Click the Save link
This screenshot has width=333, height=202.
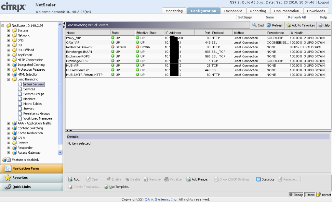pyautogui.click(x=270, y=18)
